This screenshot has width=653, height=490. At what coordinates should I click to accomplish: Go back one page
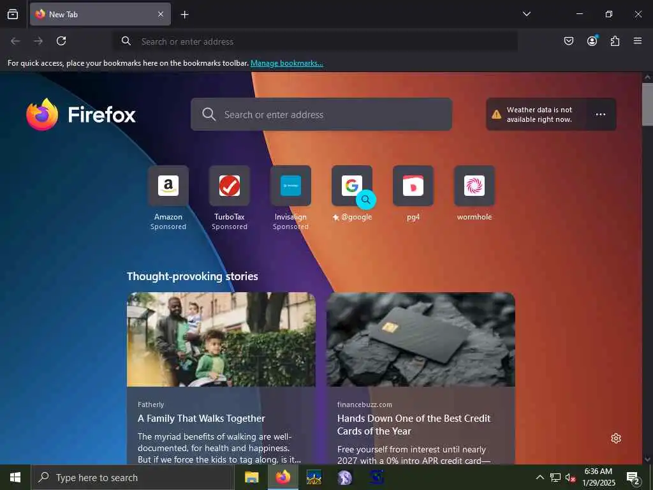[15, 41]
